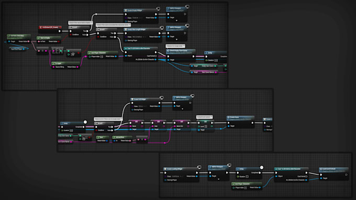Click clock icon on bottom-panel Delay node

click(x=262, y=168)
